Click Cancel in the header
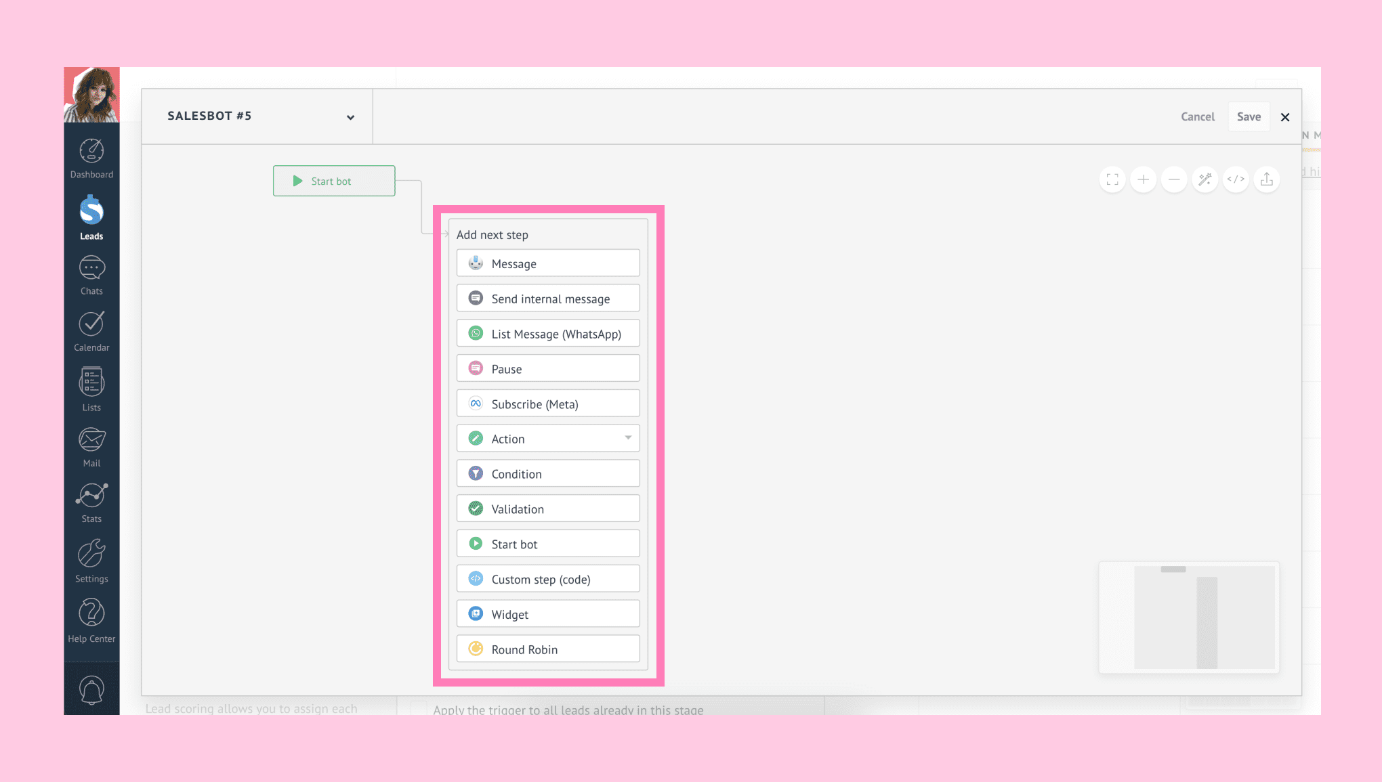1382x782 pixels. 1197,116
